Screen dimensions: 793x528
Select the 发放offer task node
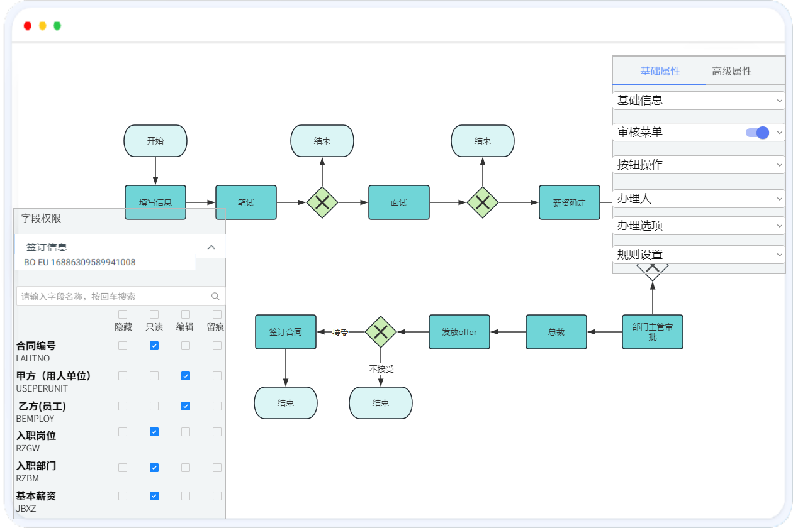459,332
